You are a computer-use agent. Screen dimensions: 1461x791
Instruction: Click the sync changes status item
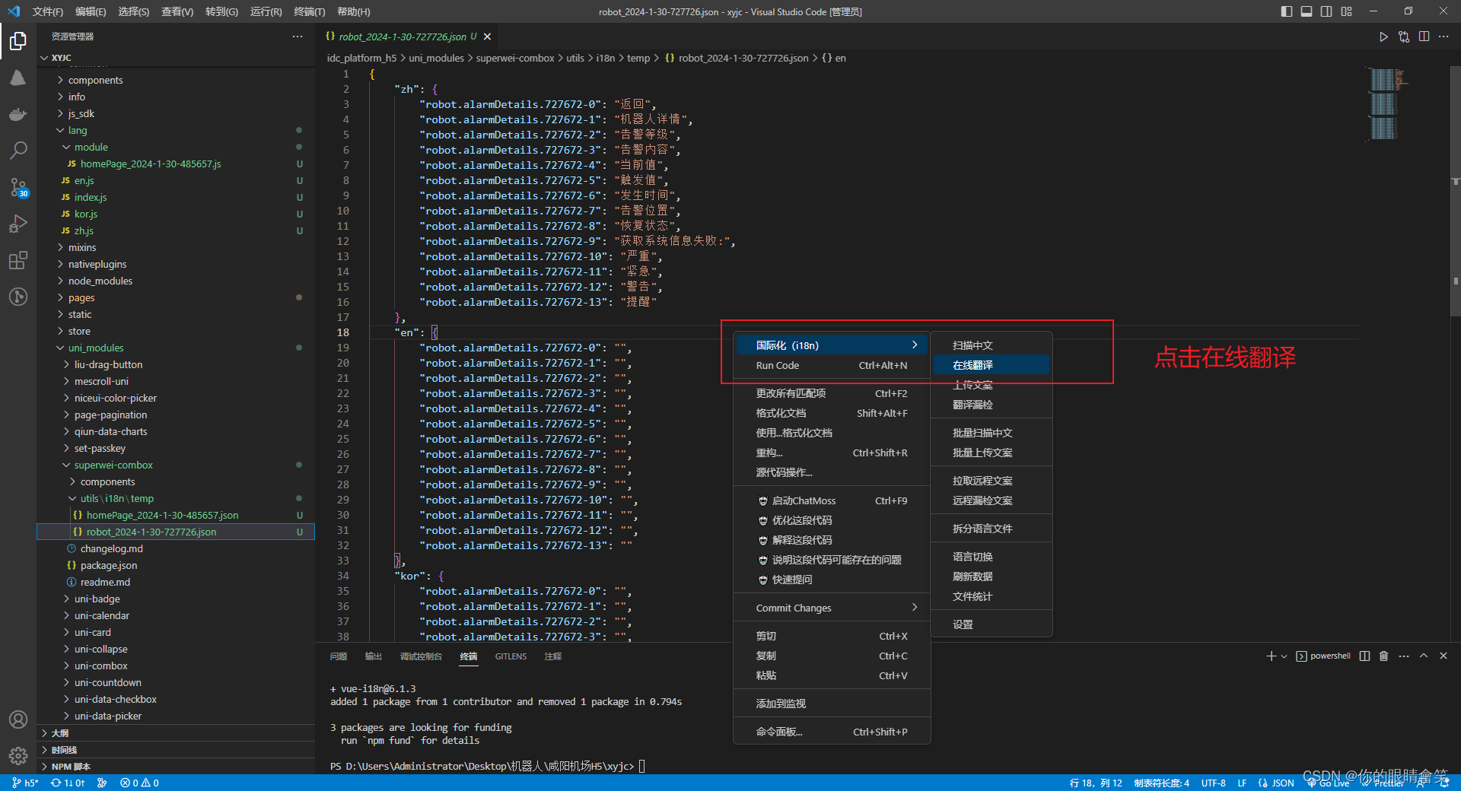click(68, 783)
